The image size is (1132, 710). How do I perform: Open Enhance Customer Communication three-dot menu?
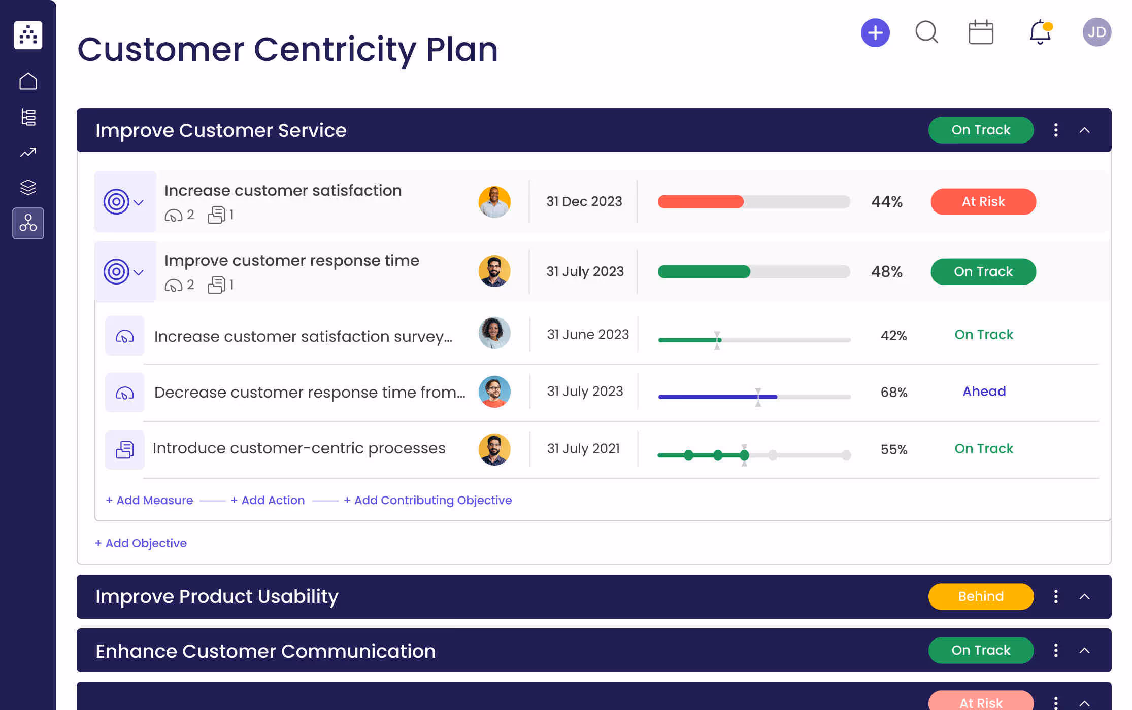pyautogui.click(x=1056, y=651)
